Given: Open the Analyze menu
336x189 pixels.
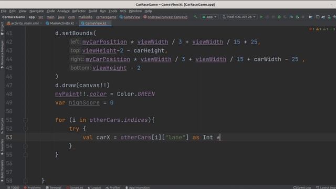Looking at the screenshot, I should coord(64,11).
